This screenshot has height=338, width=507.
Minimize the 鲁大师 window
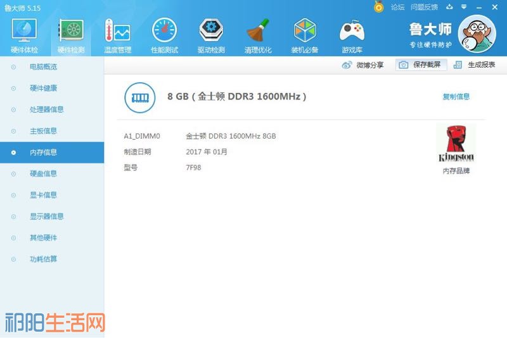[479, 7]
